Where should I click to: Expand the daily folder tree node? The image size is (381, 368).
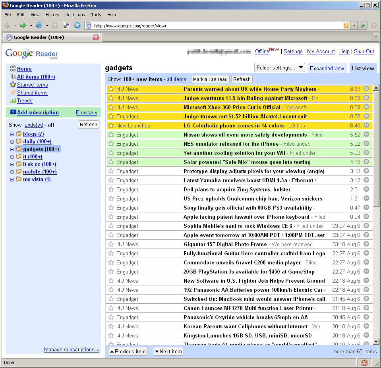click(x=12, y=142)
